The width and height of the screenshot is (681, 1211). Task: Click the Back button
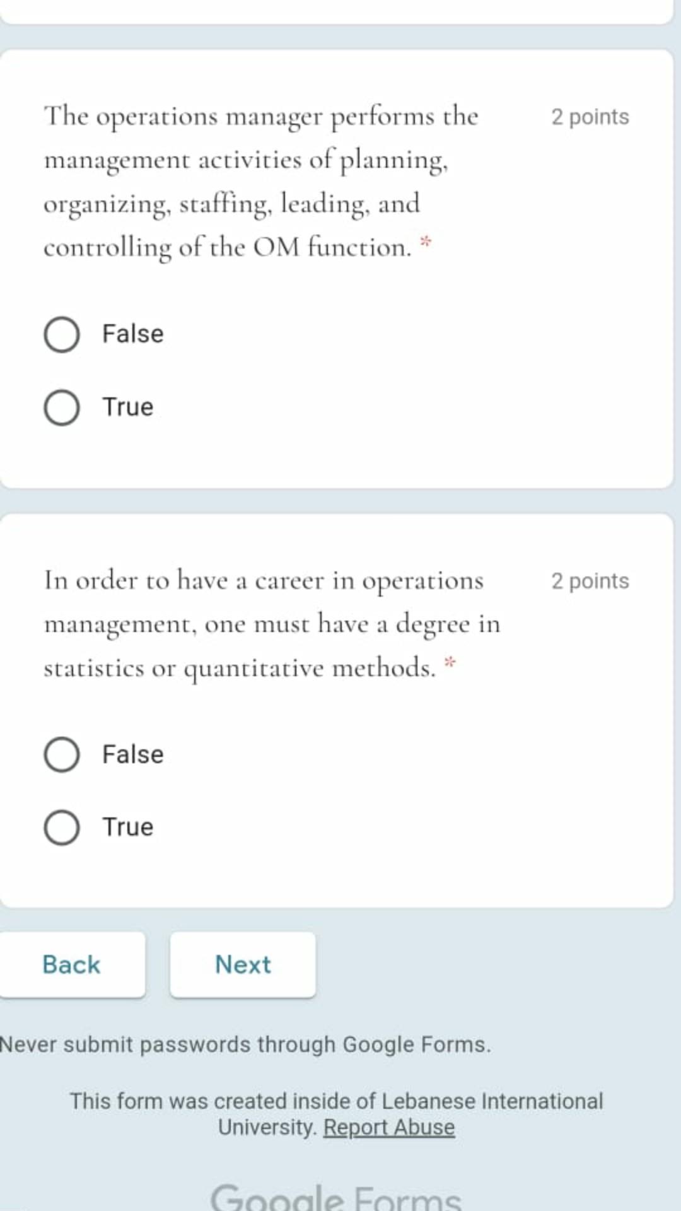pyautogui.click(x=71, y=965)
